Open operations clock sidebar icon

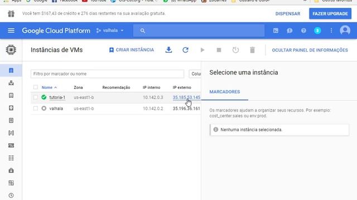point(11,195)
